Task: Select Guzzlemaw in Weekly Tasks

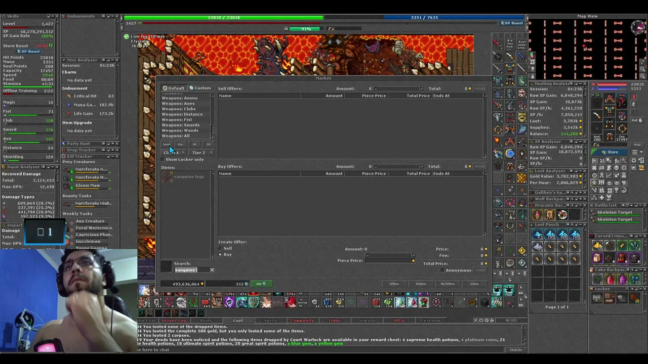Action: [88, 242]
